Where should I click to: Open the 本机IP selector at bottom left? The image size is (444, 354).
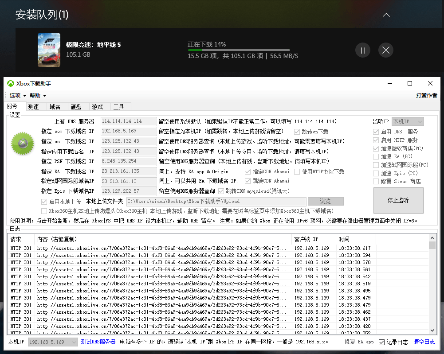[52, 342]
